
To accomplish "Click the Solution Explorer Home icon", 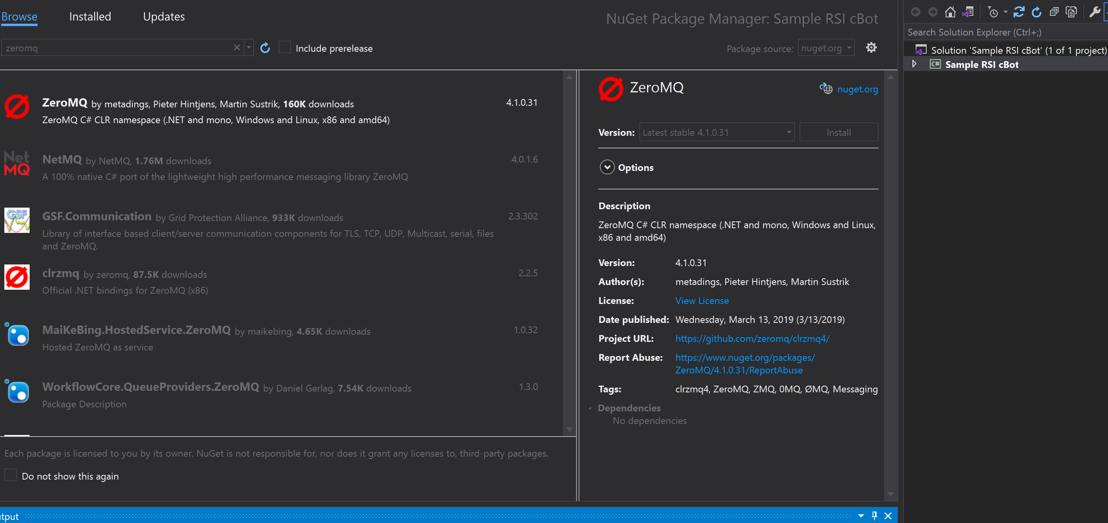I will coord(950,12).
